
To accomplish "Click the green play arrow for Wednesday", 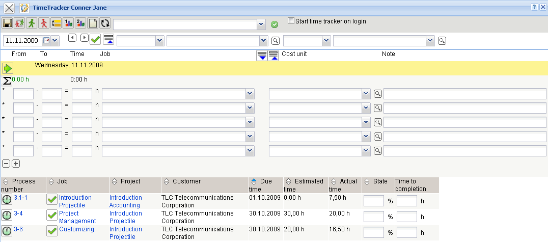I will (7, 68).
